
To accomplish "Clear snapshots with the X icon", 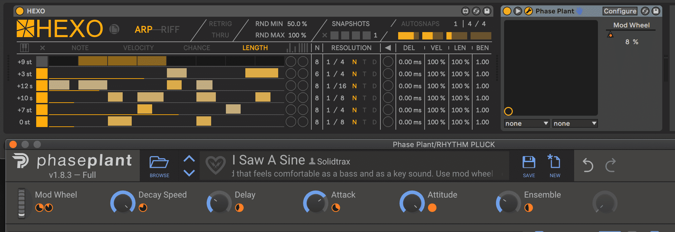I will point(324,35).
